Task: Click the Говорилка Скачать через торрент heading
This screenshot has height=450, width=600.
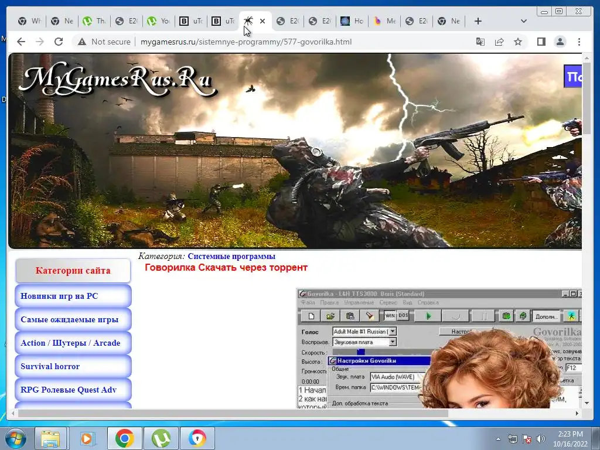Action: pyautogui.click(x=226, y=267)
